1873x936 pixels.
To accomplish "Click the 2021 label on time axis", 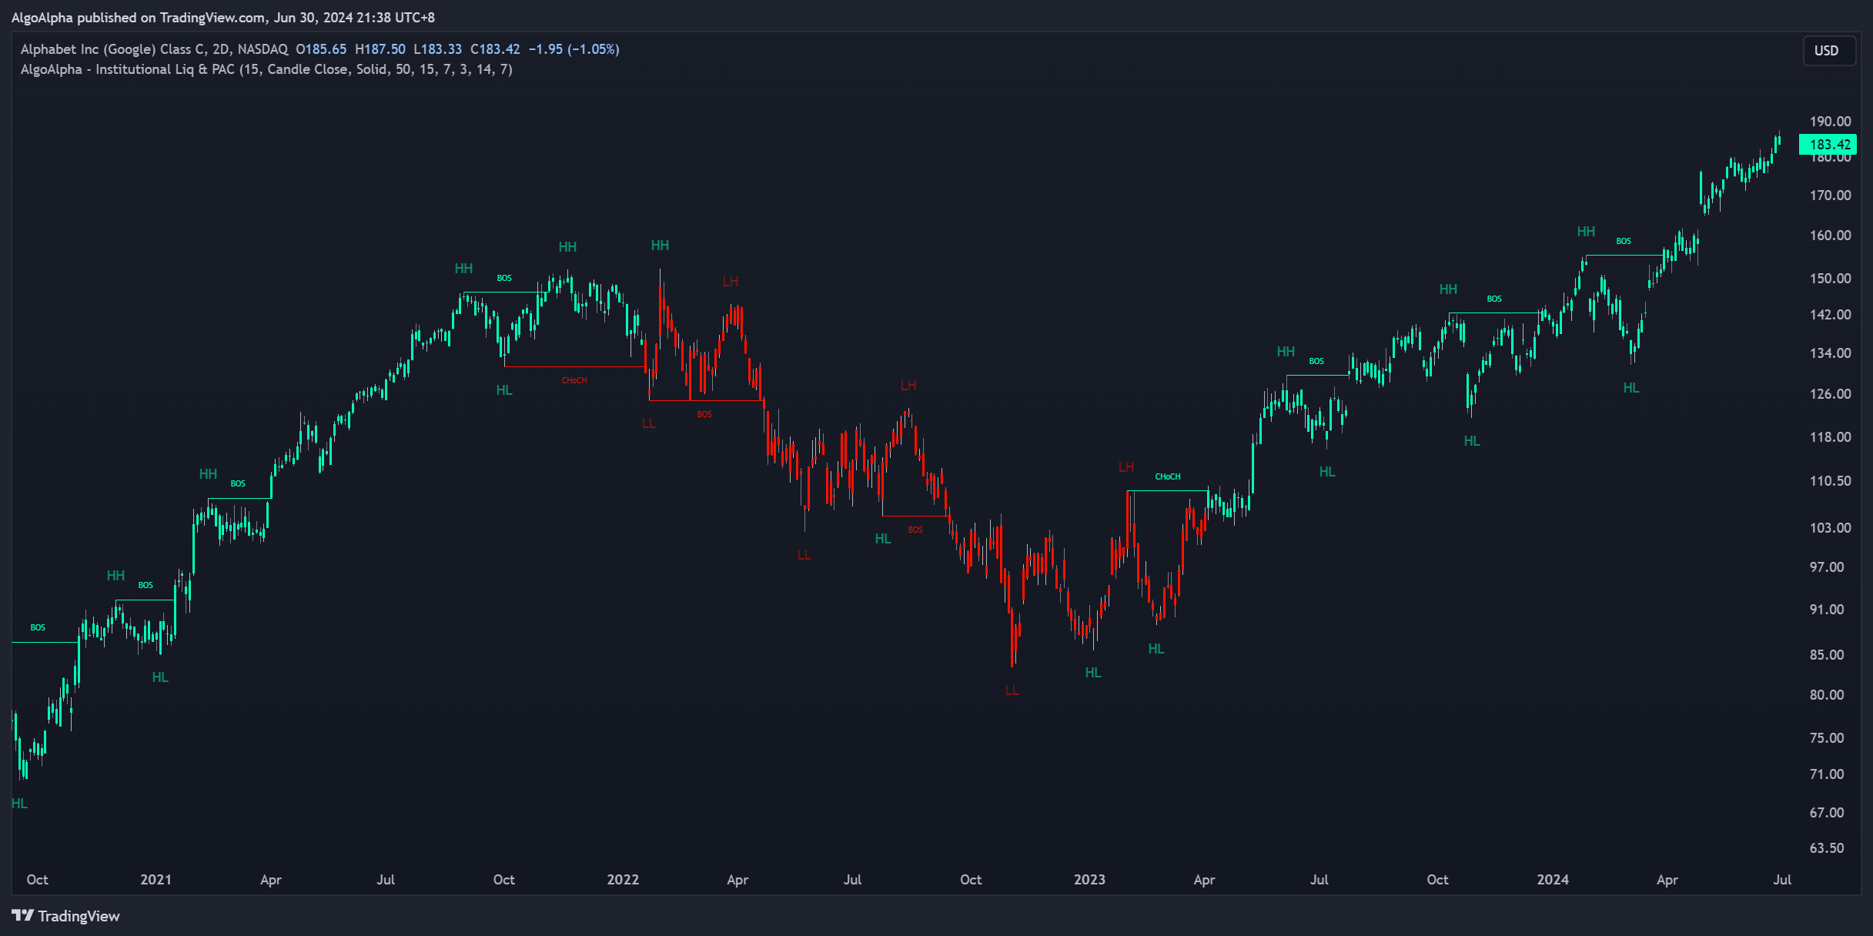I will [156, 879].
